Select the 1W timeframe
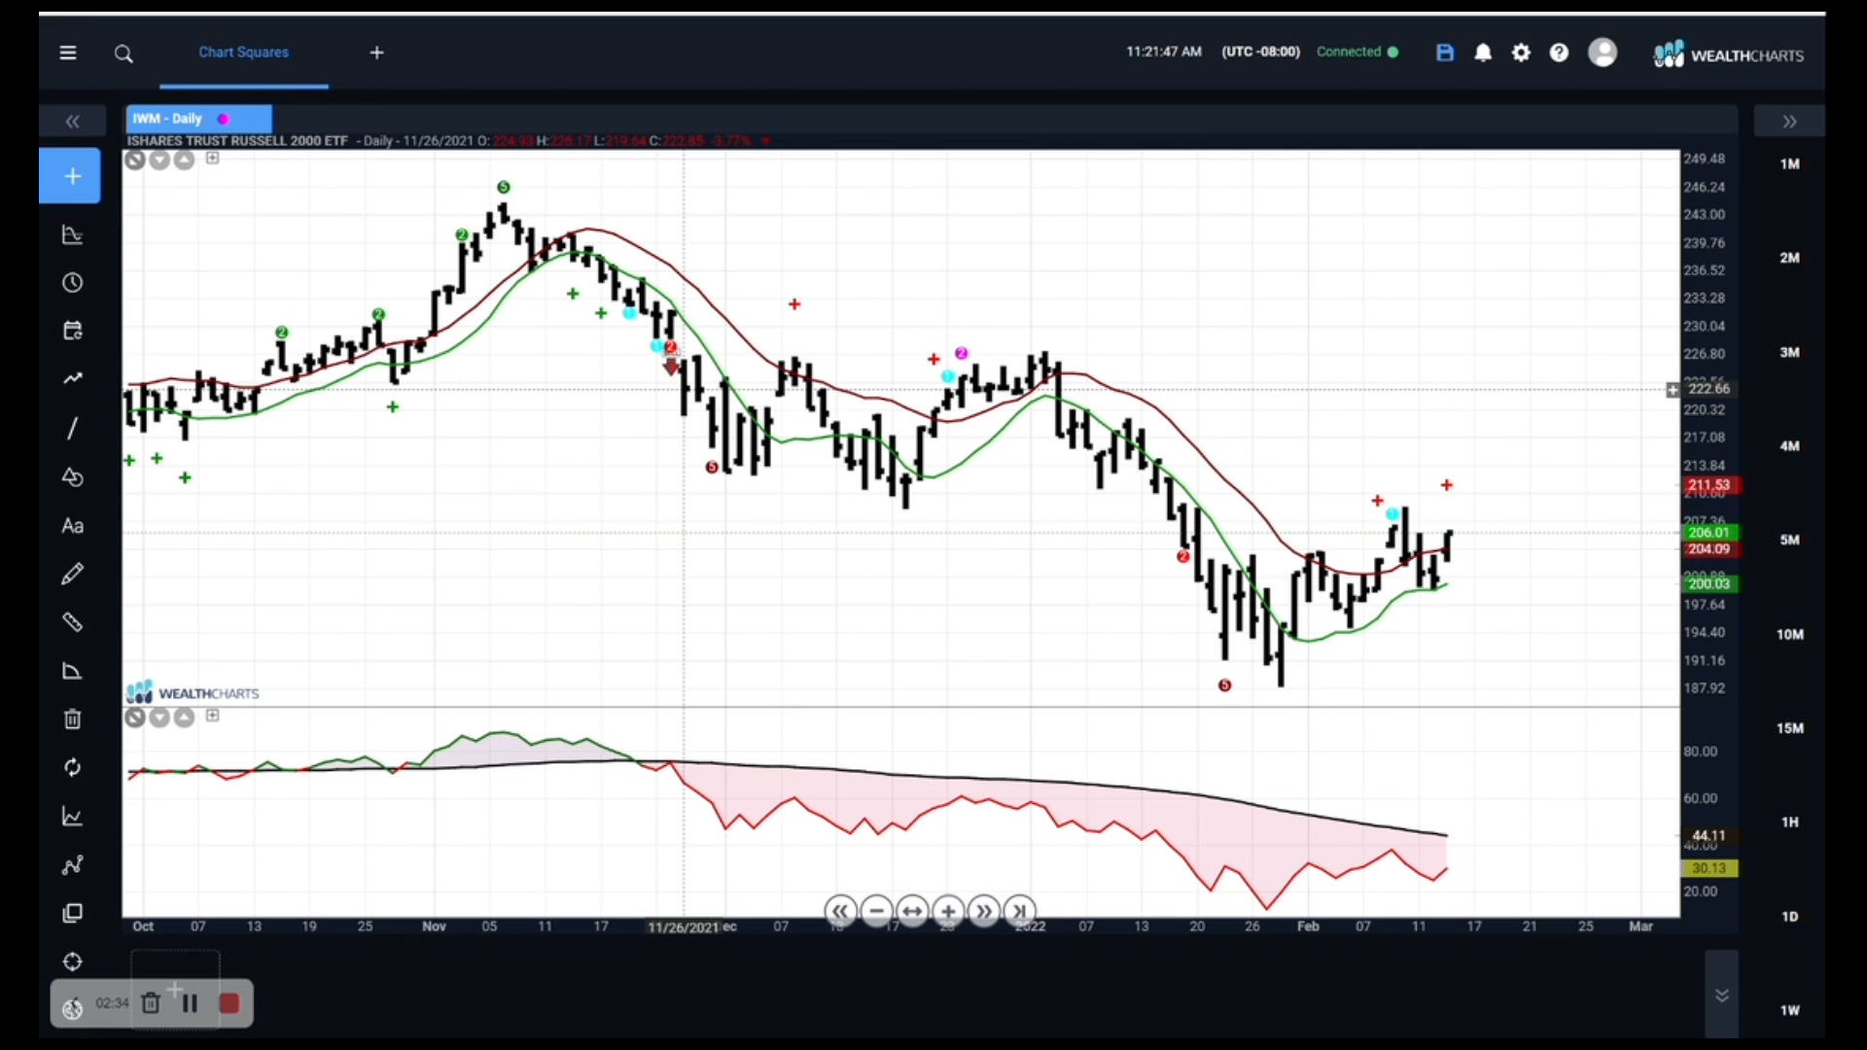The width and height of the screenshot is (1867, 1050). [x=1789, y=1010]
